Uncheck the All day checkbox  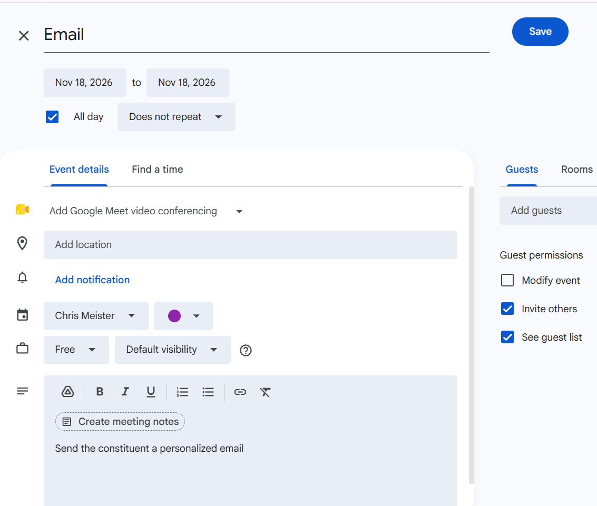click(x=52, y=117)
